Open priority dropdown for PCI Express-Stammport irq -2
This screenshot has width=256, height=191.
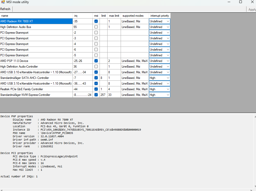(160, 33)
